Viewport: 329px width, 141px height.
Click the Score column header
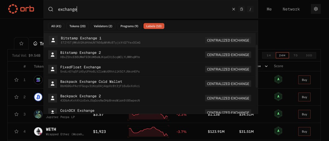[x=278, y=66]
